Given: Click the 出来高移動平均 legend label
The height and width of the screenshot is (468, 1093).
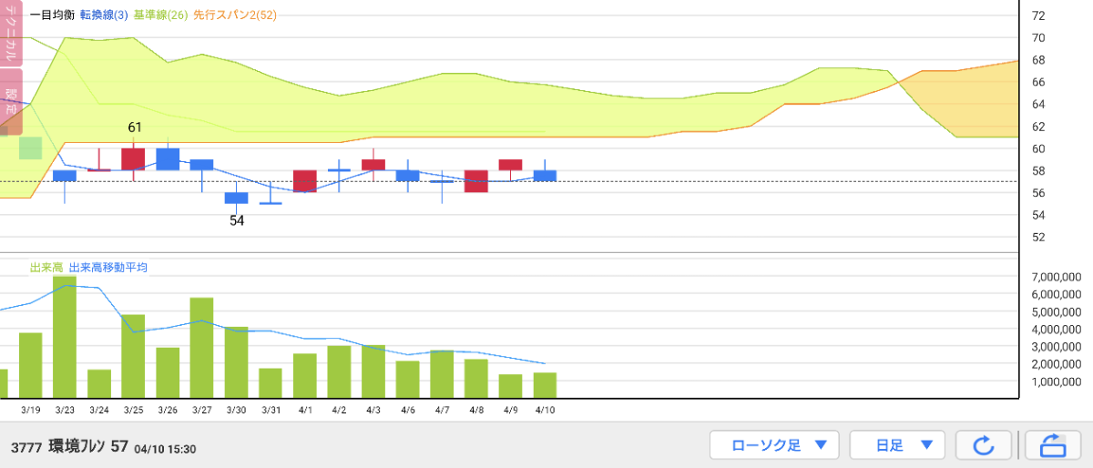Looking at the screenshot, I should click(x=108, y=268).
